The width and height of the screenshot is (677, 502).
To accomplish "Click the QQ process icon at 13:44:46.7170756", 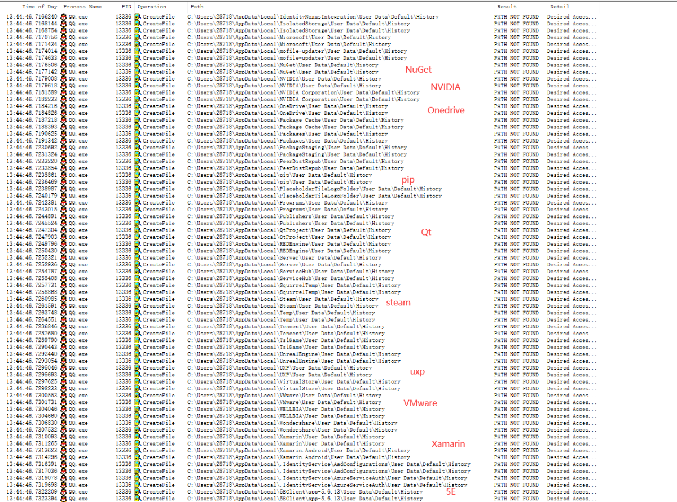I will (64, 37).
